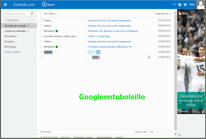The height and width of the screenshot is (139, 206).
Task: Open the Pablo account name menu
Action: pos(192,4)
